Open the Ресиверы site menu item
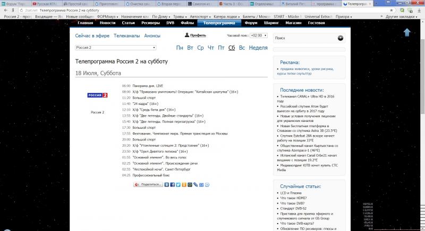The height and width of the screenshot is (231, 425). (150, 23)
